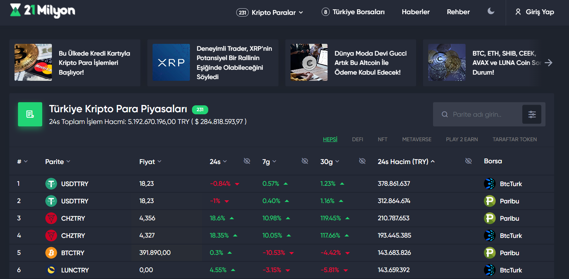Read Gucci altcoin payment headline
Screen dimensions: 569x279
point(370,63)
